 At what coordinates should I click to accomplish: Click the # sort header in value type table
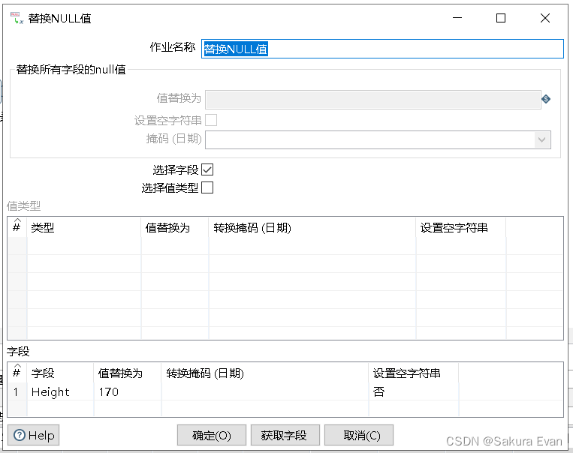(x=17, y=227)
